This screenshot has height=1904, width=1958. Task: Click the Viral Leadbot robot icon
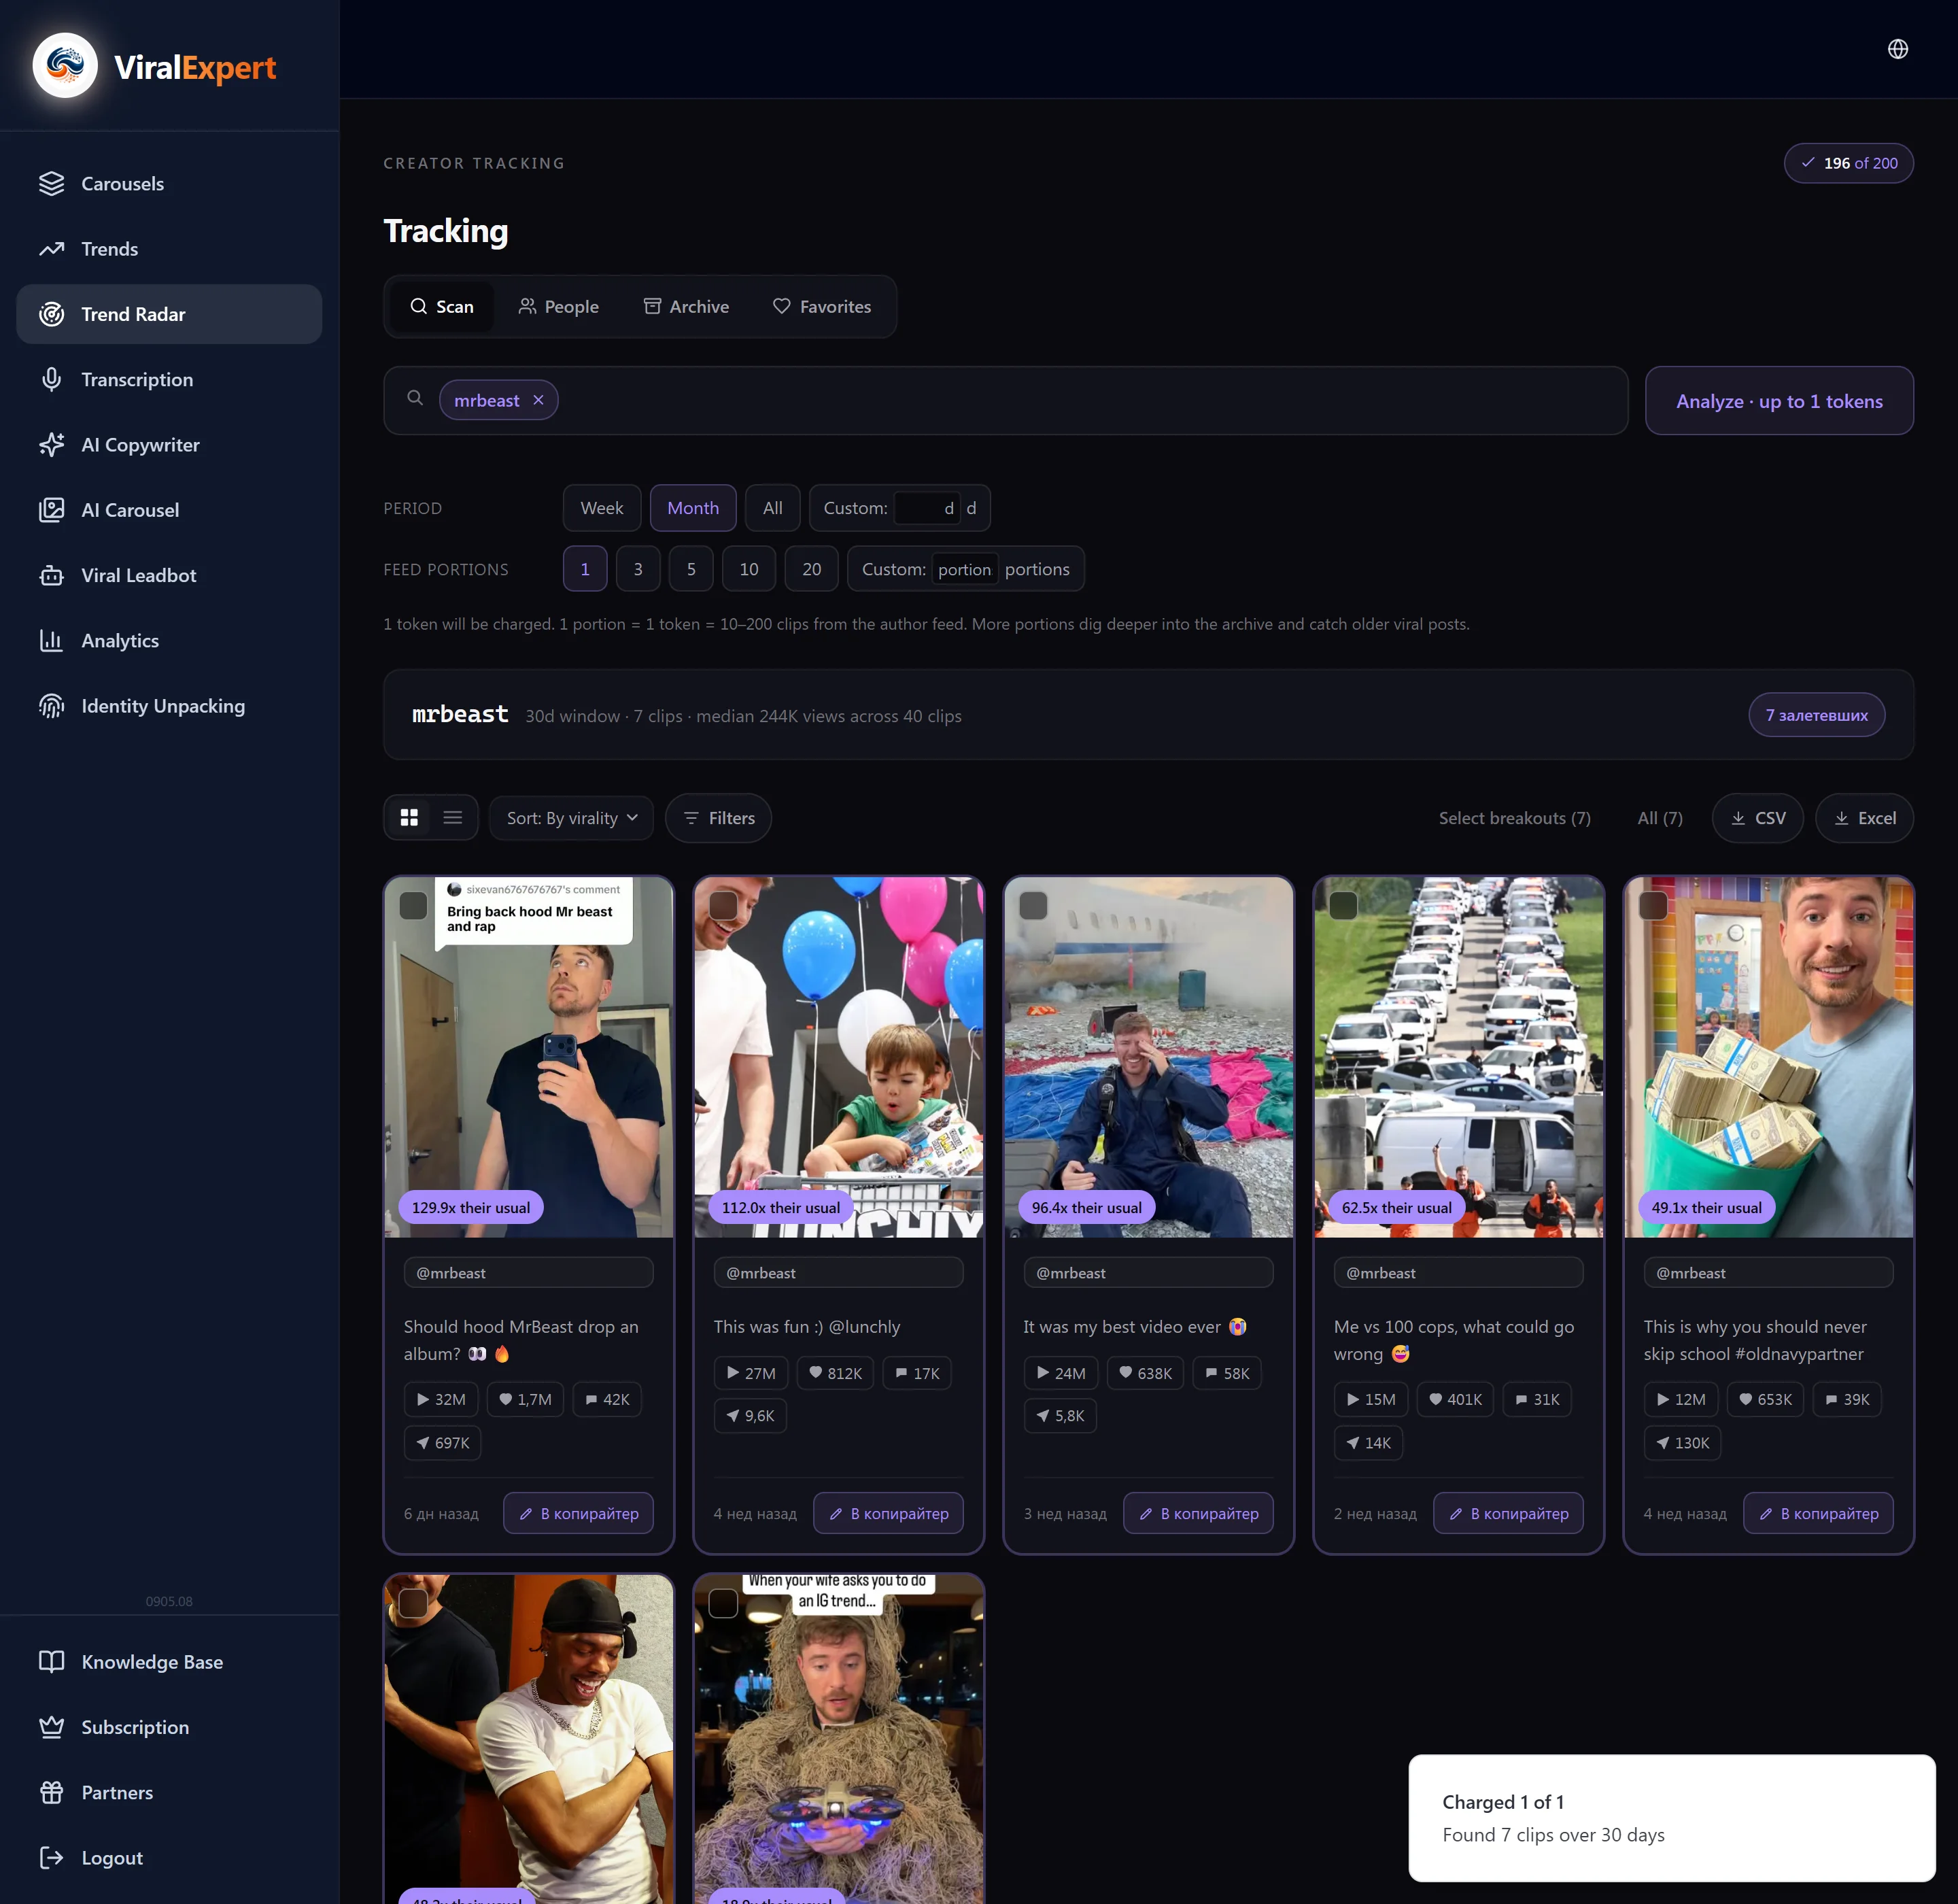click(51, 575)
